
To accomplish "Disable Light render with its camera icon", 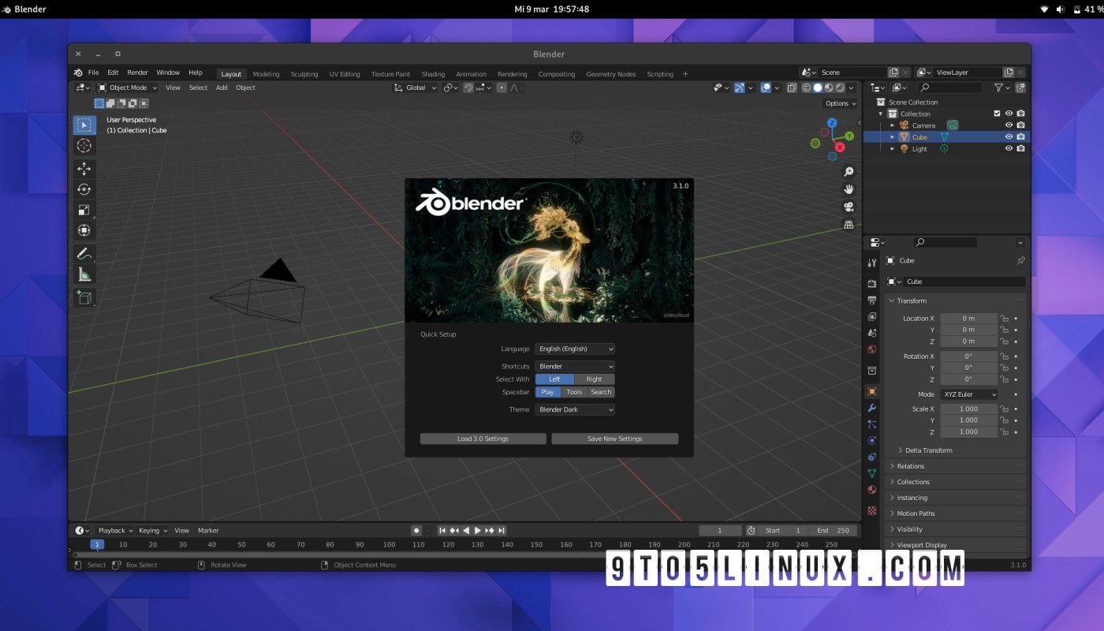I will tap(1020, 148).
